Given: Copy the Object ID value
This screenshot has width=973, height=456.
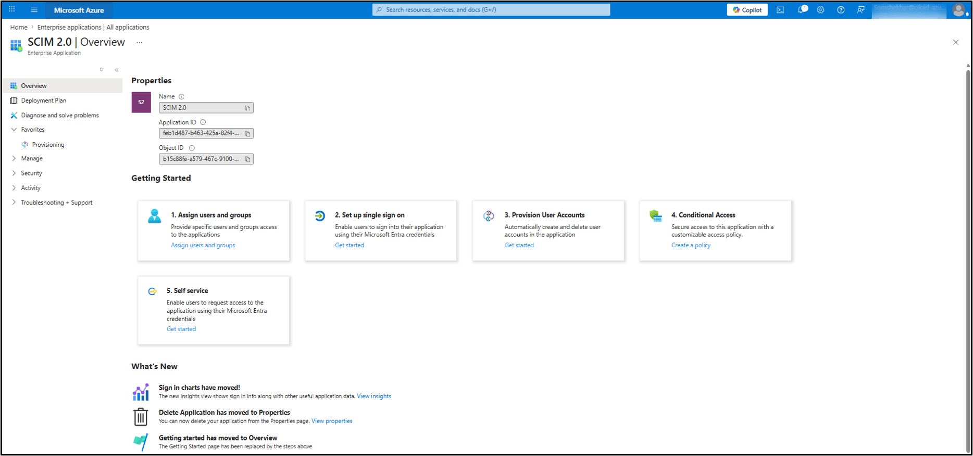Looking at the screenshot, I should click(x=248, y=159).
